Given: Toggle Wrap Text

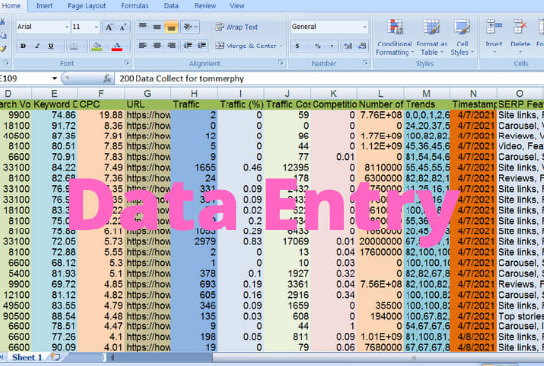Looking at the screenshot, I should coord(236,27).
